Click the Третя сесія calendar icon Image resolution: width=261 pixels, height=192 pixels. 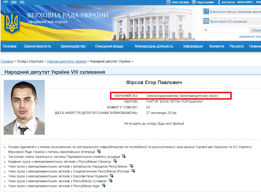click(x=206, y=21)
